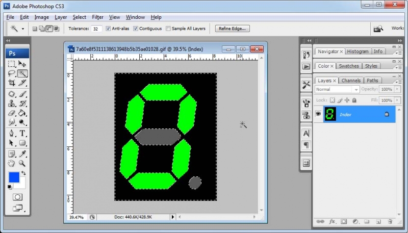
Task: Click the Refine Edge button
Action: tap(233, 29)
